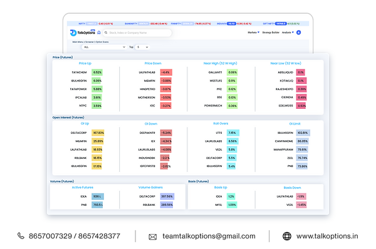This screenshot has height=249, width=376.
Task: Click the 1136 L bar for IDEA in Active Futures
Action: [x=98, y=196]
